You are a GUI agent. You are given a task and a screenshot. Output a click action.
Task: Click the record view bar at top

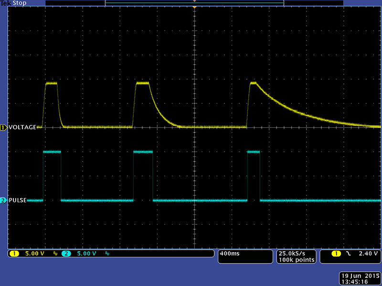click(194, 3)
